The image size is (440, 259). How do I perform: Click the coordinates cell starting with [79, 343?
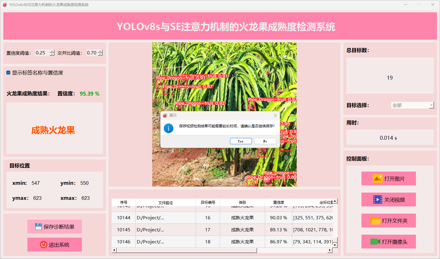[313, 242]
